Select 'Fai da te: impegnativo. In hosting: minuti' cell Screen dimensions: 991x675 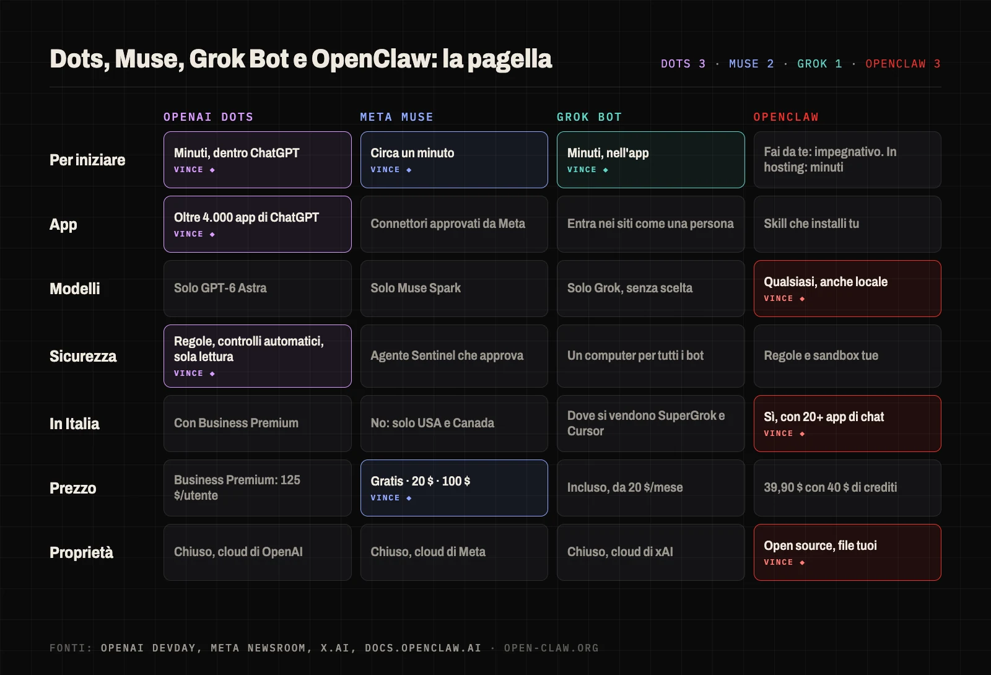coord(847,160)
